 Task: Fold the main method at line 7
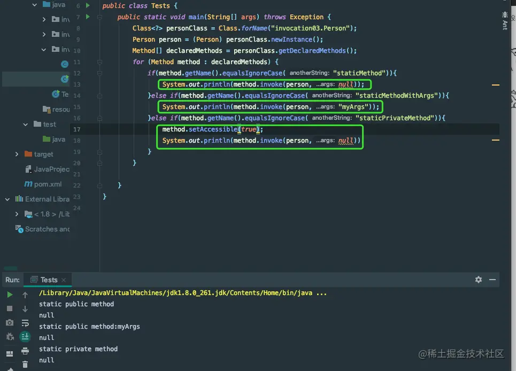point(99,17)
